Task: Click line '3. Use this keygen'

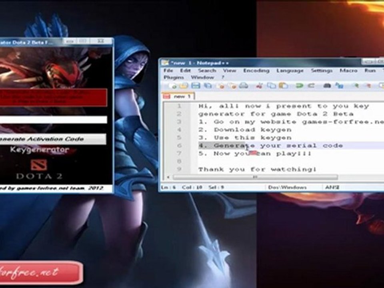Action: (x=245, y=138)
